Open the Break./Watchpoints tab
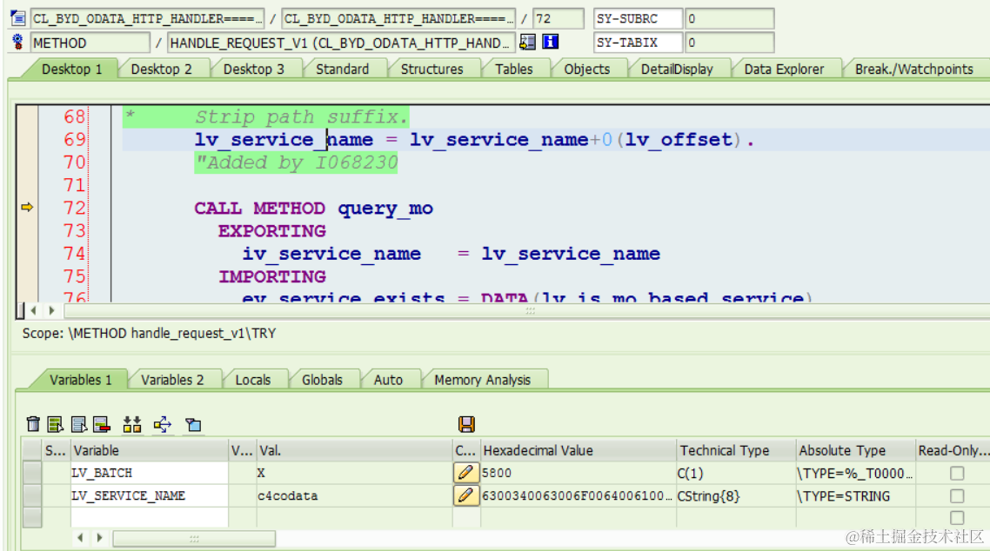This screenshot has width=990, height=551. [914, 69]
